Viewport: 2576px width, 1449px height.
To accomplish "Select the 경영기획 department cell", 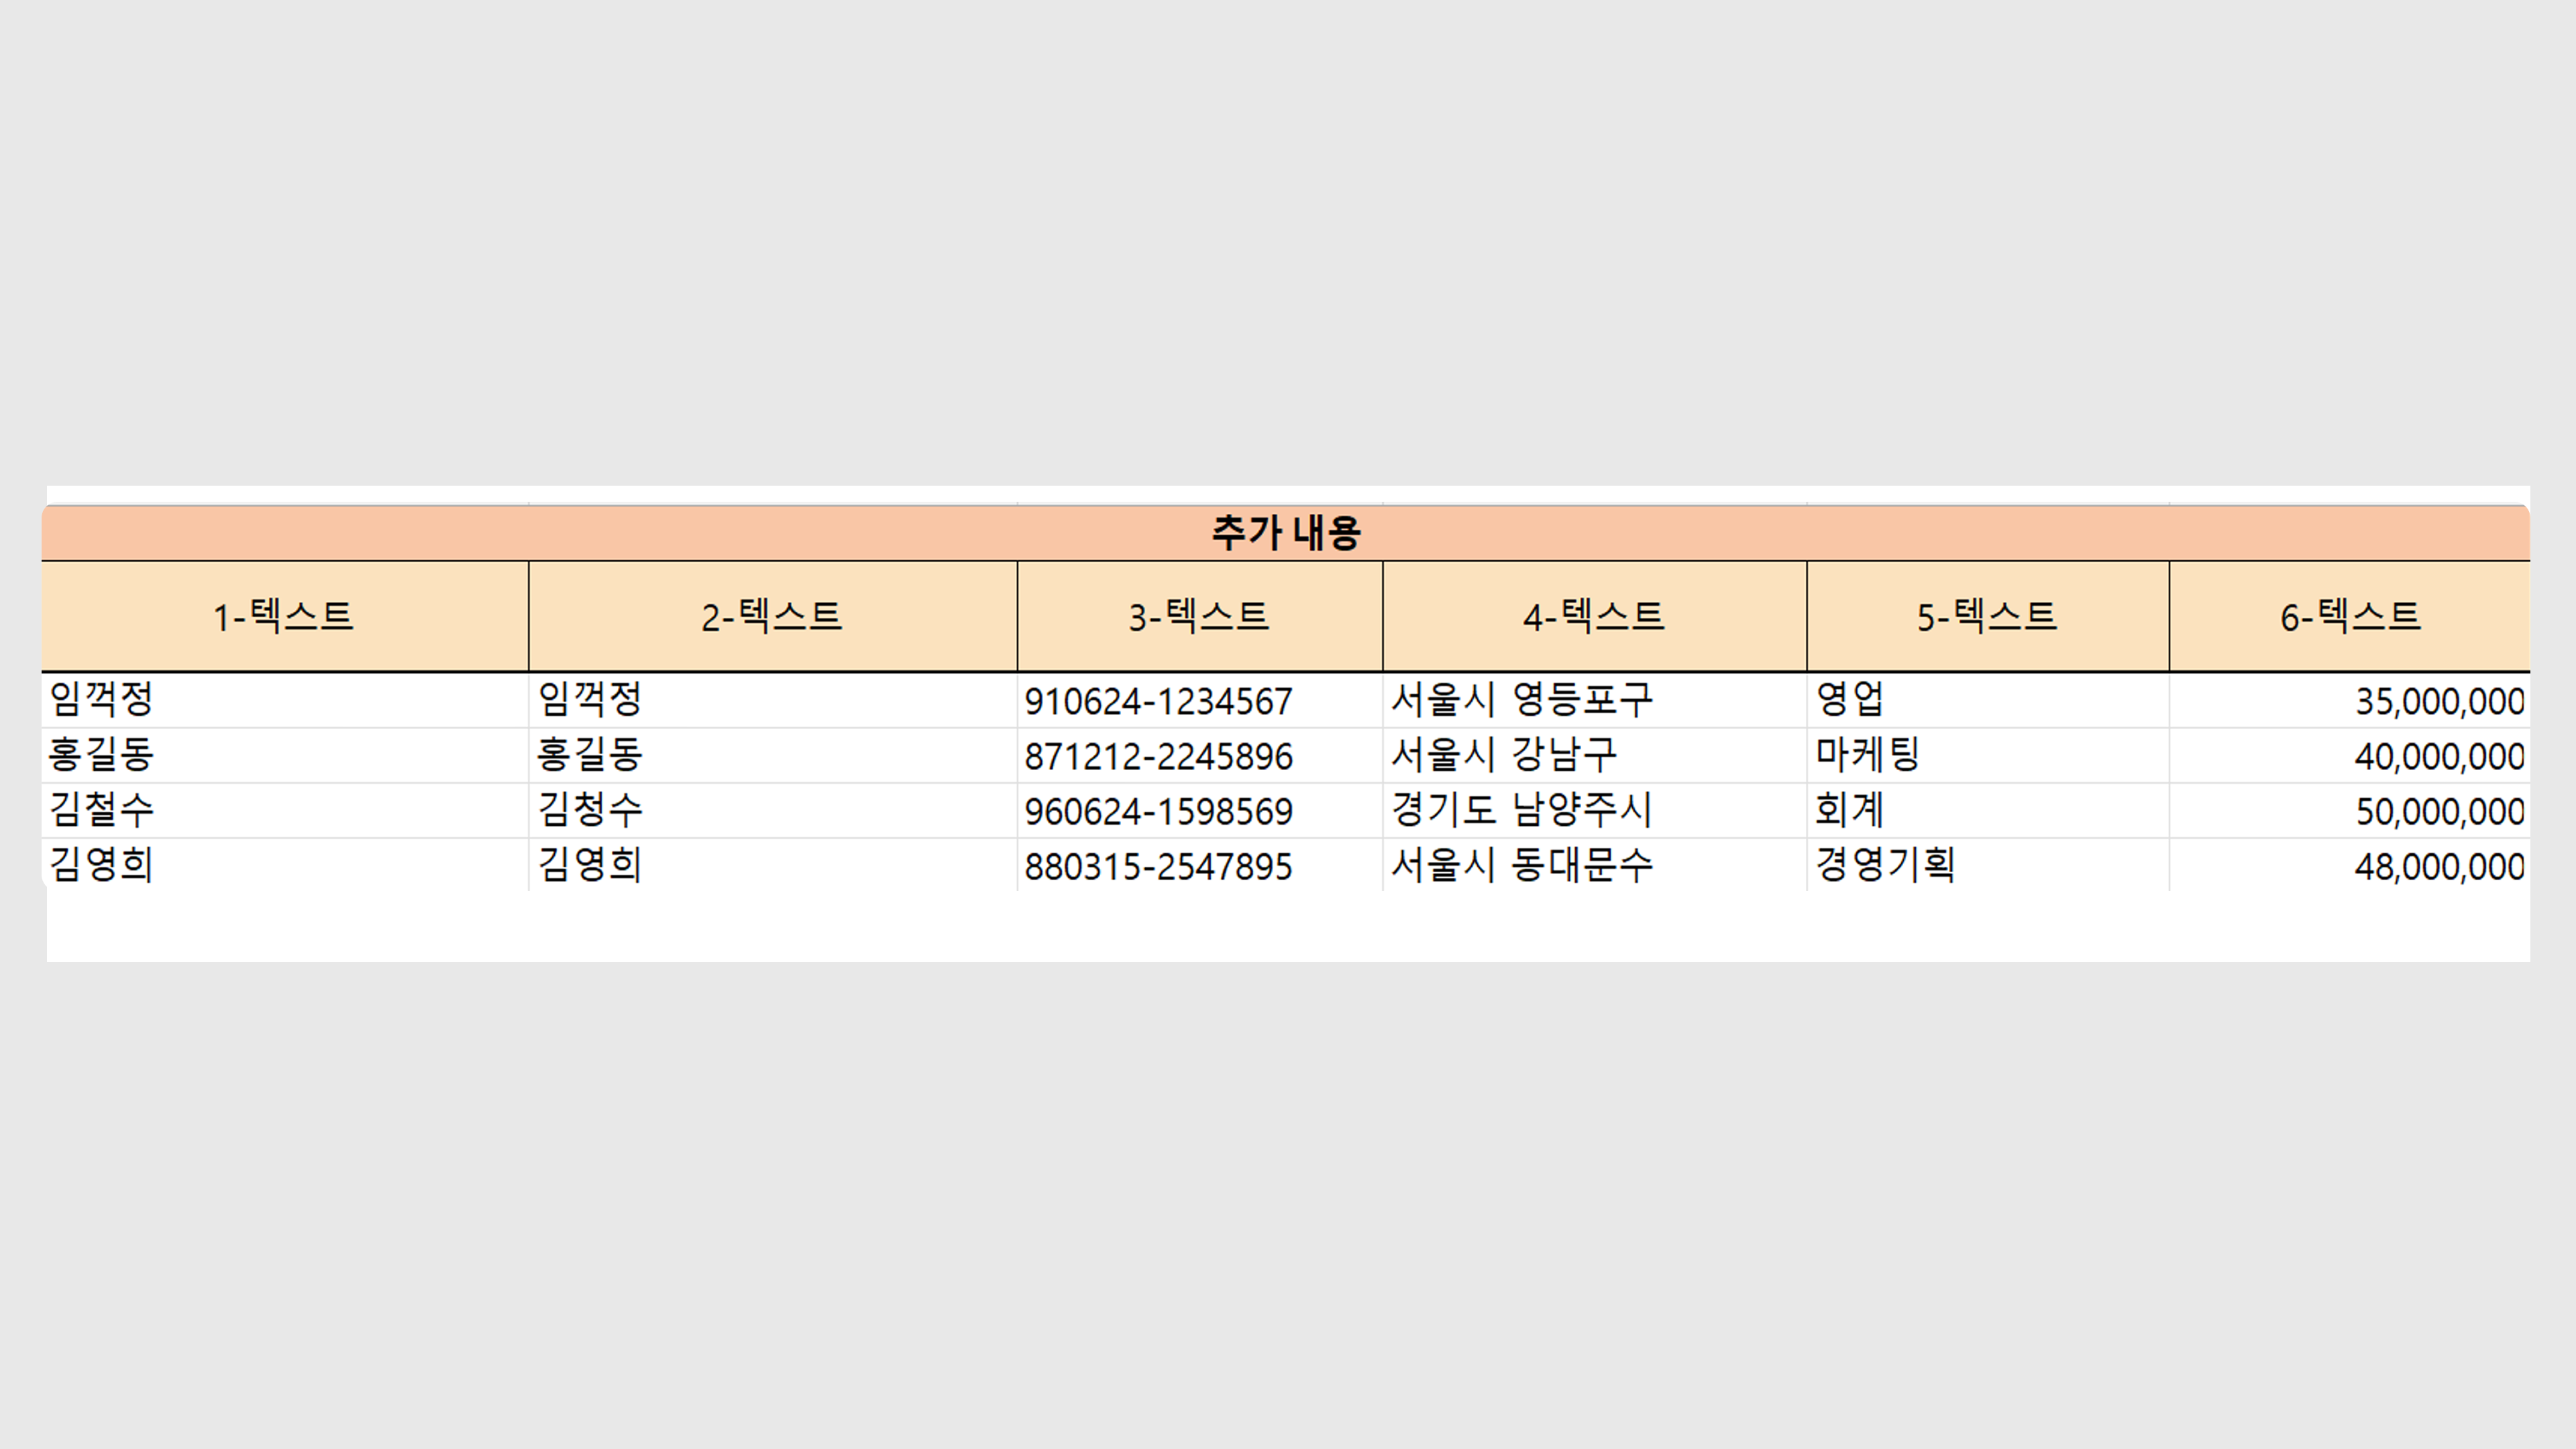I will click(x=1885, y=865).
